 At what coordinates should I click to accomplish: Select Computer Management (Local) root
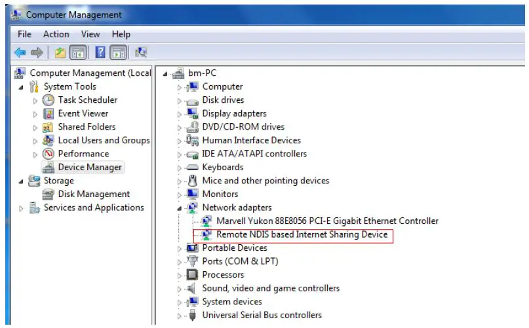90,73
